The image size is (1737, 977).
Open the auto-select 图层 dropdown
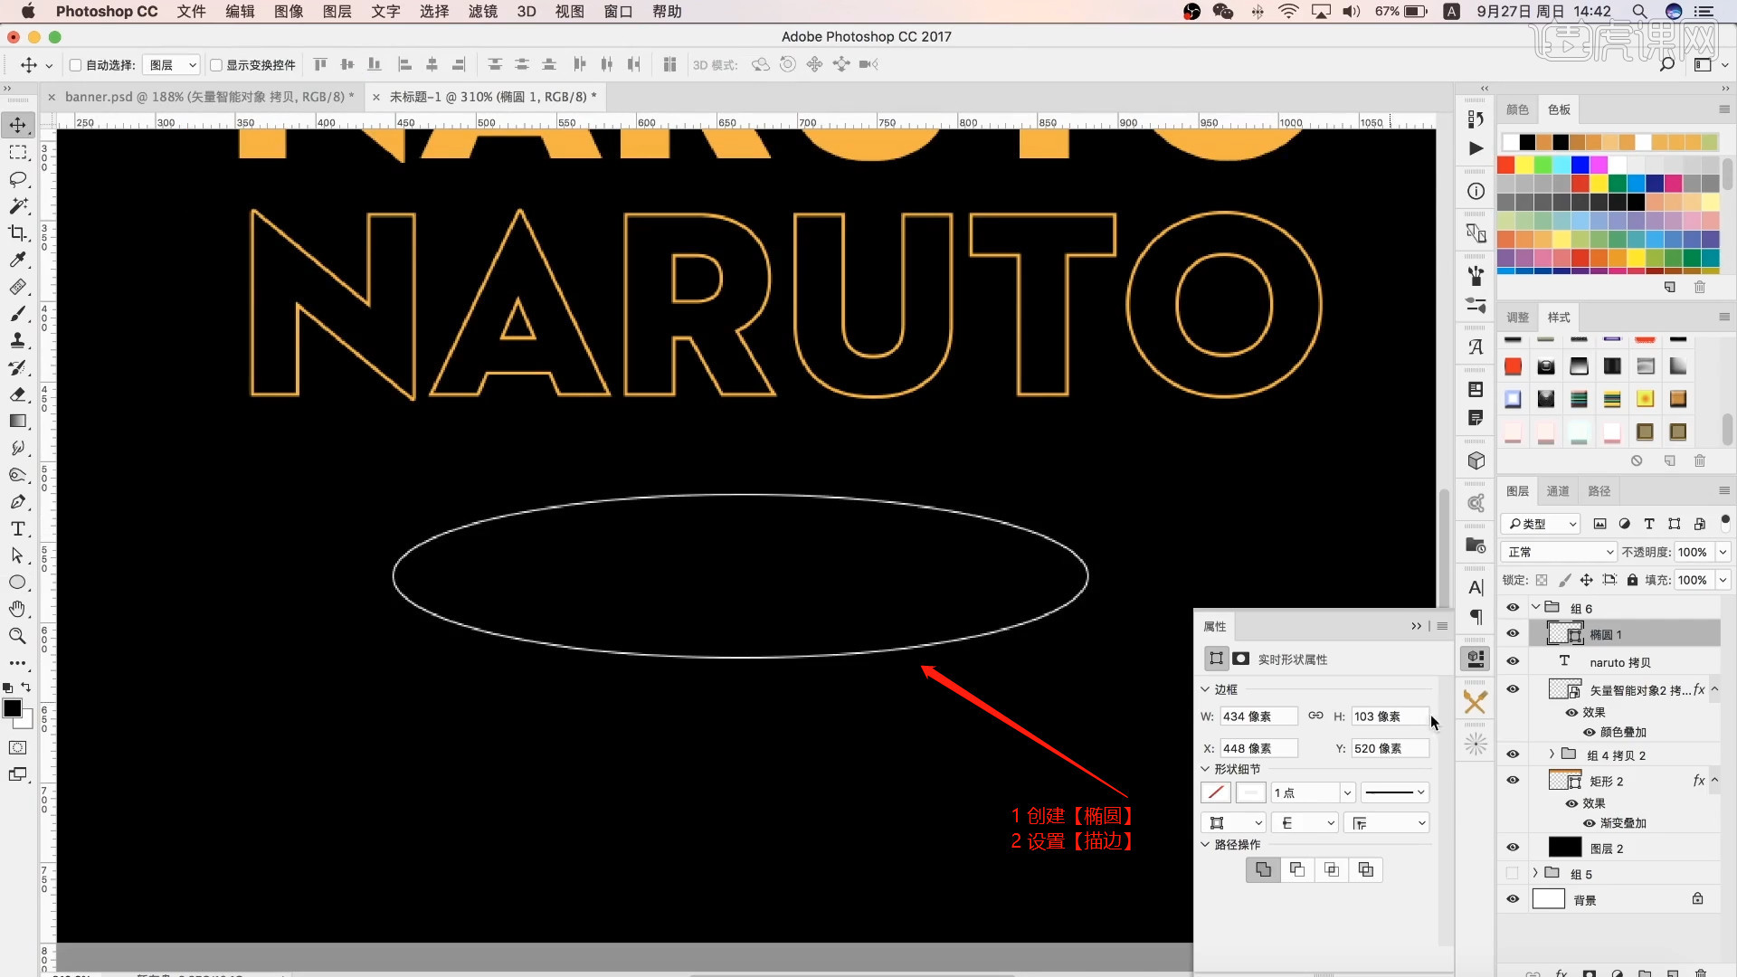coord(171,65)
